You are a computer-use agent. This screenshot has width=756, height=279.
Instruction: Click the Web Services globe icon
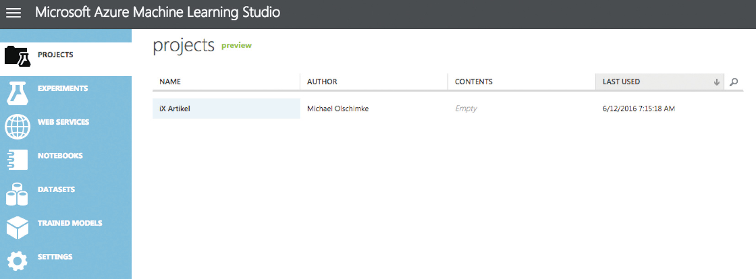pos(17,126)
